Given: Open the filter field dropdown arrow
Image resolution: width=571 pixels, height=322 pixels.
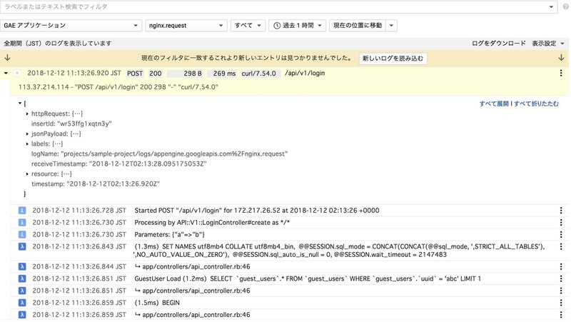Looking at the screenshot, I should [551, 7].
